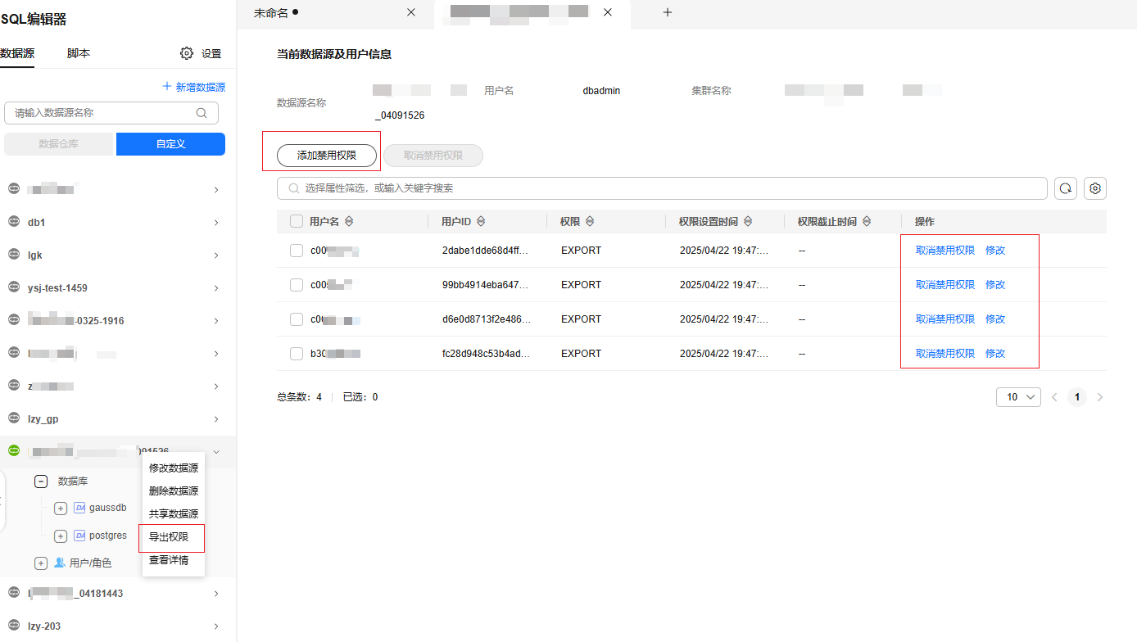The width and height of the screenshot is (1137, 642).
Task: Sort by 权限设置时间 column sort icon
Action: click(748, 222)
